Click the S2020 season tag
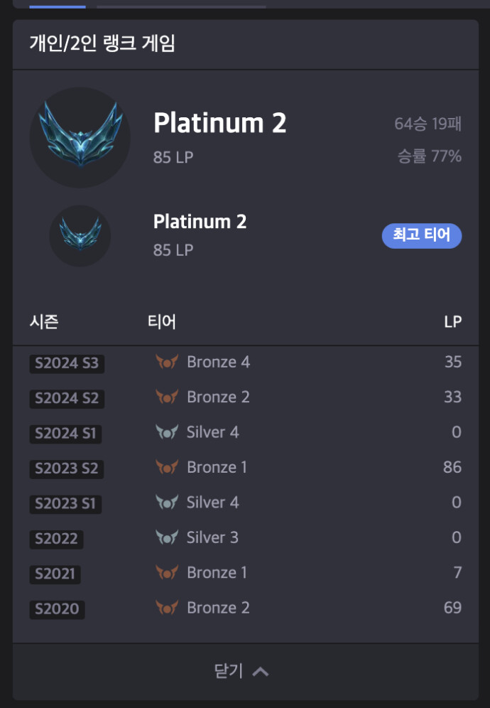The width and height of the screenshot is (490, 708). [x=57, y=609]
